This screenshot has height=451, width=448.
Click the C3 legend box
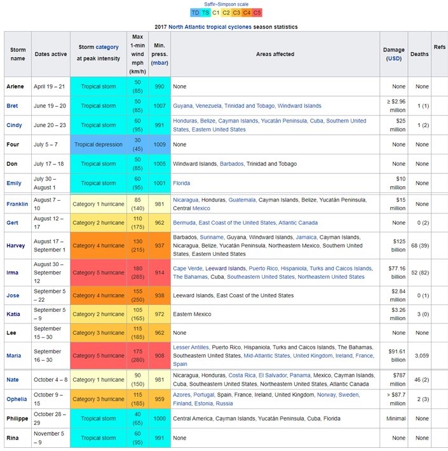pos(236,13)
